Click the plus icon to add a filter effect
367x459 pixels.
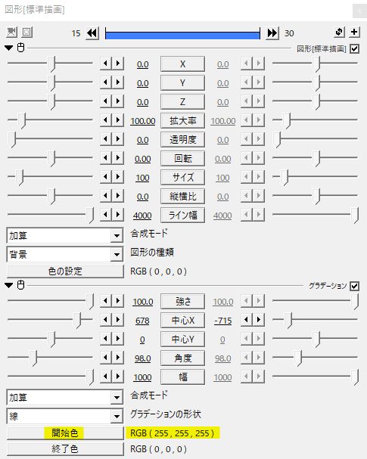click(354, 32)
